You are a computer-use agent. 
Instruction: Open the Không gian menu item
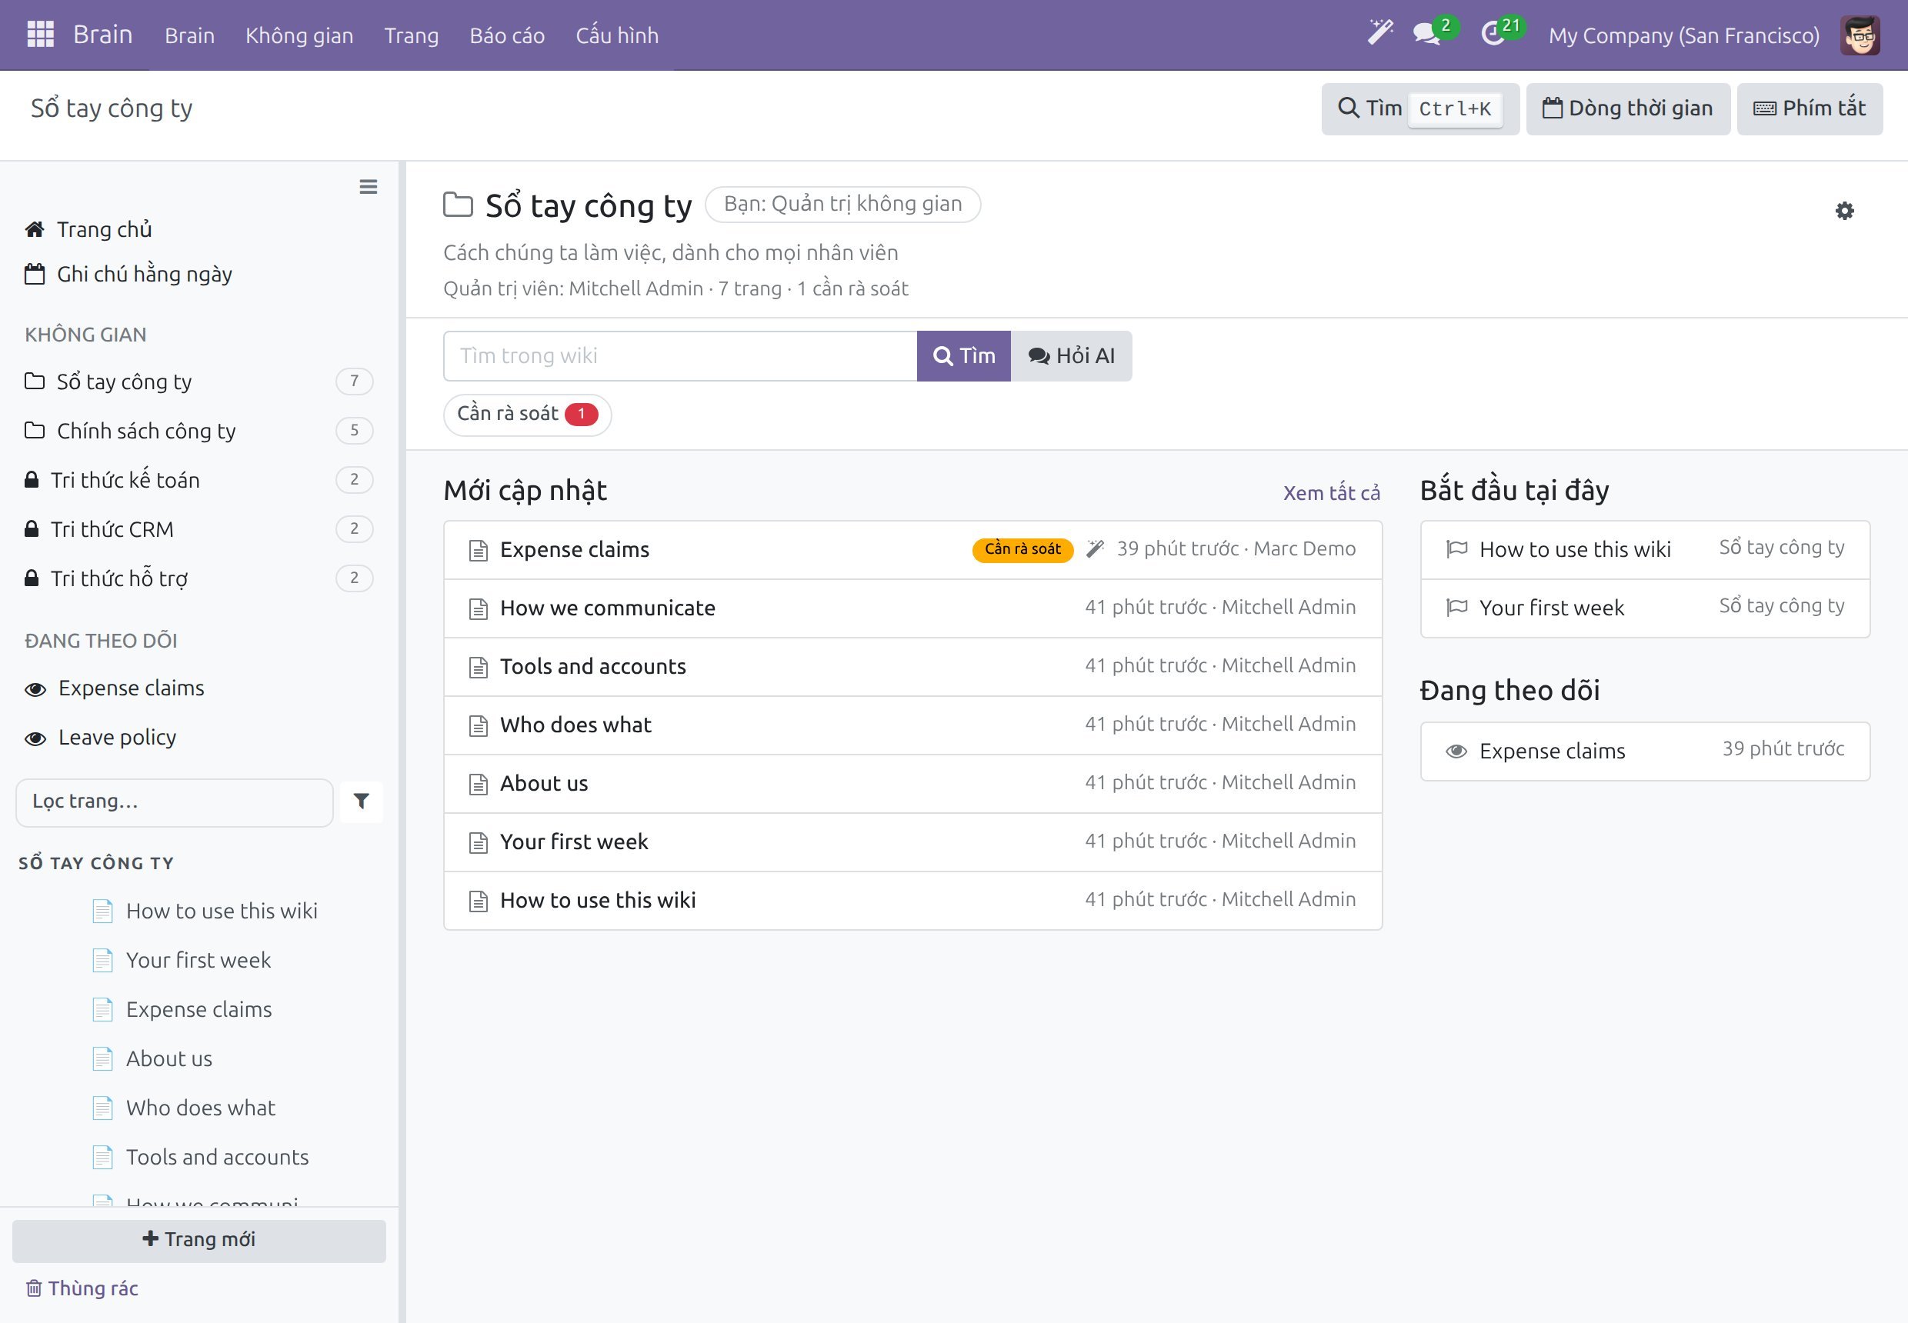[x=299, y=35]
